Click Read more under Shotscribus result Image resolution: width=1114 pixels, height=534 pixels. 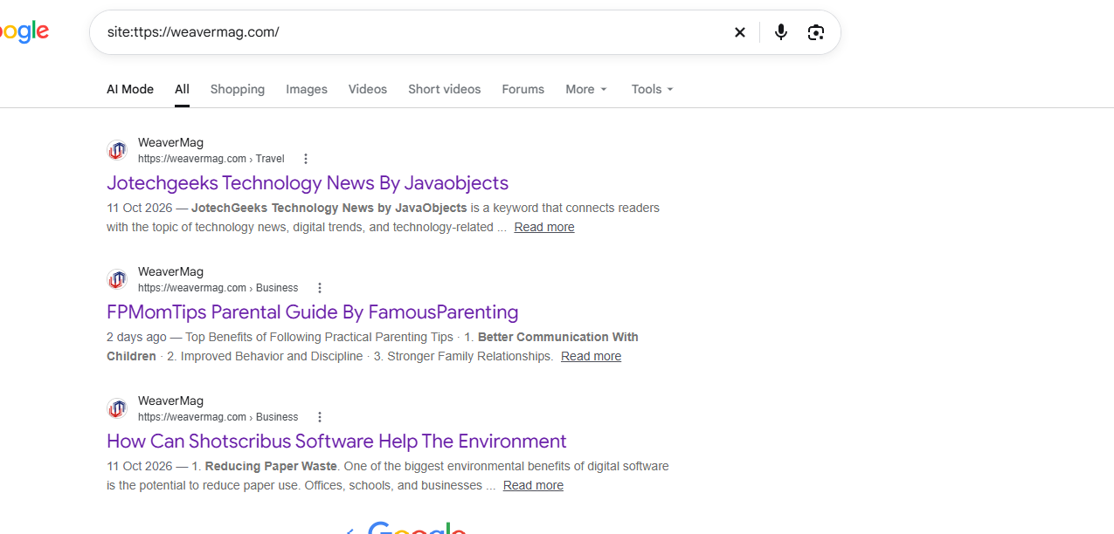(x=533, y=485)
